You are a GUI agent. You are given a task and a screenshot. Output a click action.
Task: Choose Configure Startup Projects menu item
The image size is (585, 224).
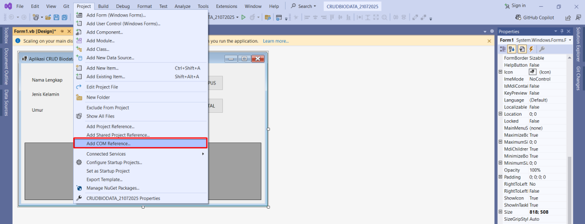(x=141, y=162)
